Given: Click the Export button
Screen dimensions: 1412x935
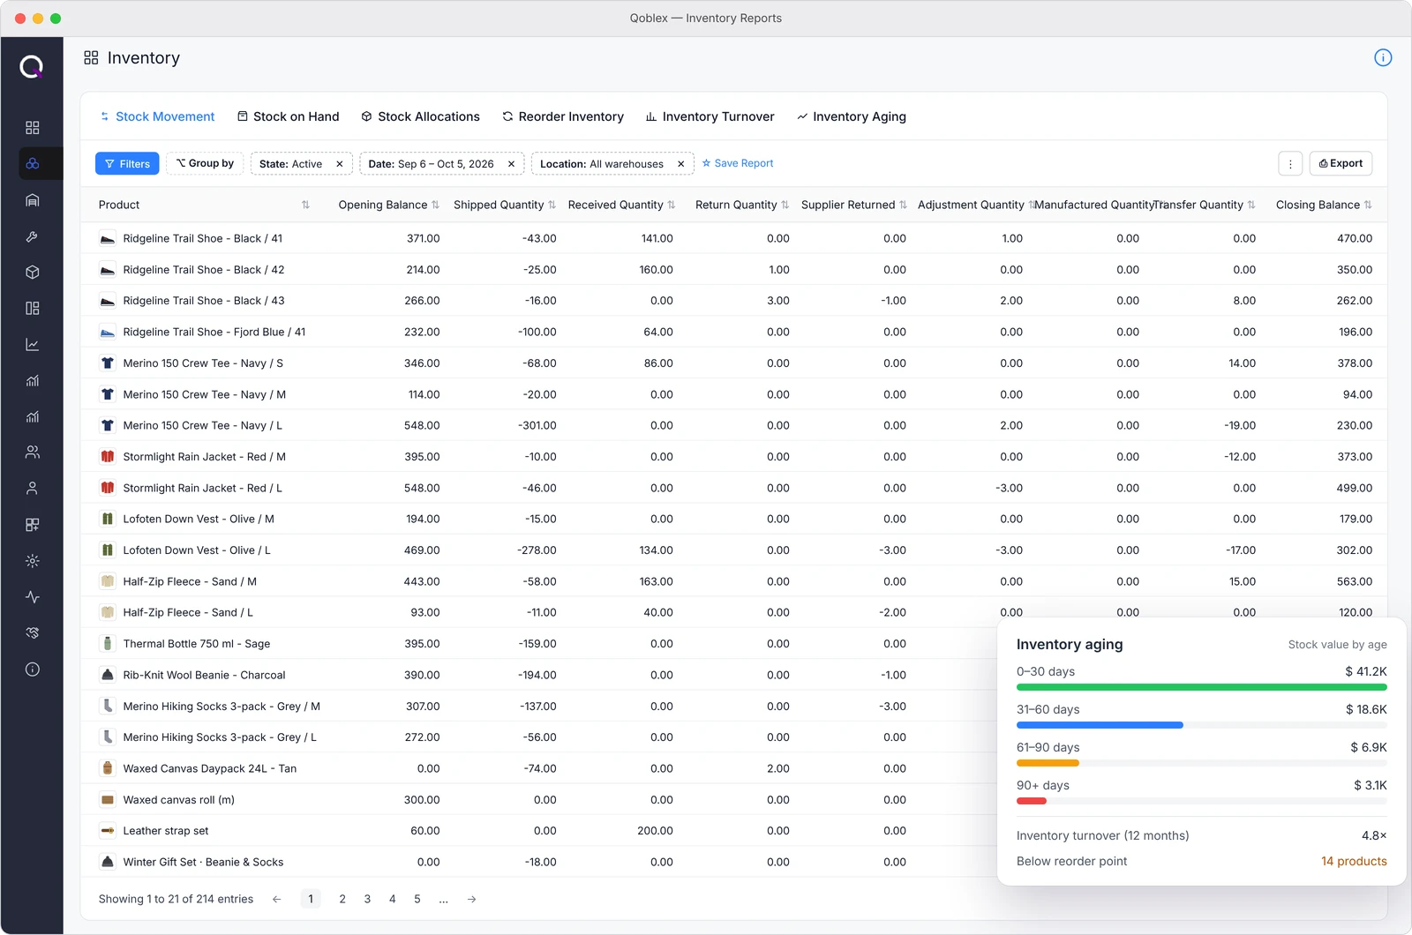Looking at the screenshot, I should click(1341, 163).
